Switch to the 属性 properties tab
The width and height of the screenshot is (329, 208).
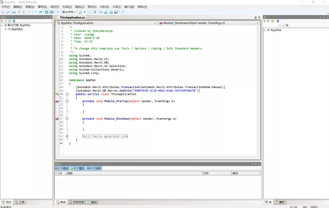click(280, 202)
